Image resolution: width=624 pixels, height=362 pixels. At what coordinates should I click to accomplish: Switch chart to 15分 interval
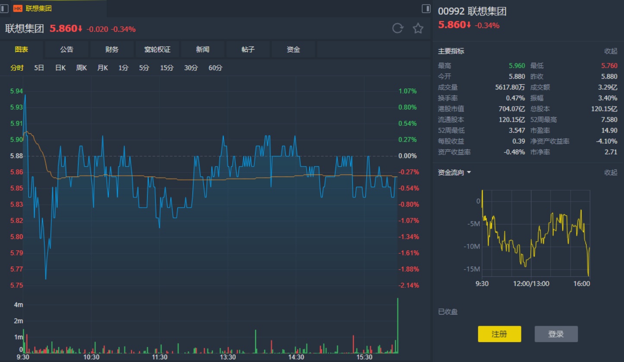pyautogui.click(x=167, y=68)
